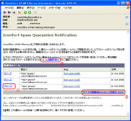
Task: Click リリース link for TEST SPAM3
Action: point(8,86)
